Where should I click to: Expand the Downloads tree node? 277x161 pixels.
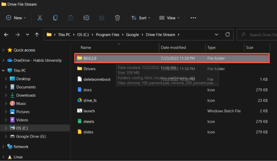6,95
